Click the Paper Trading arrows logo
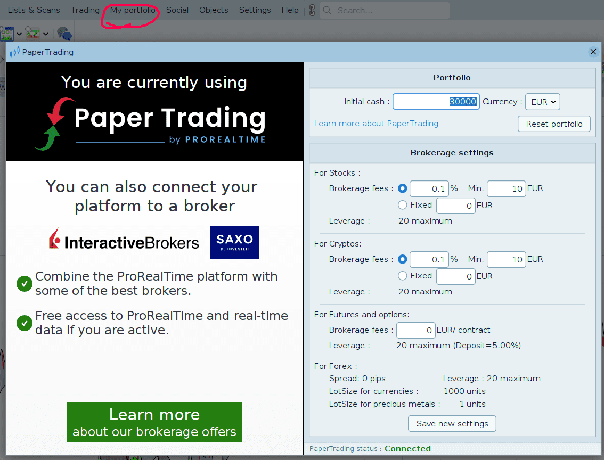Screen dimensions: 604x460 [x=54, y=124]
